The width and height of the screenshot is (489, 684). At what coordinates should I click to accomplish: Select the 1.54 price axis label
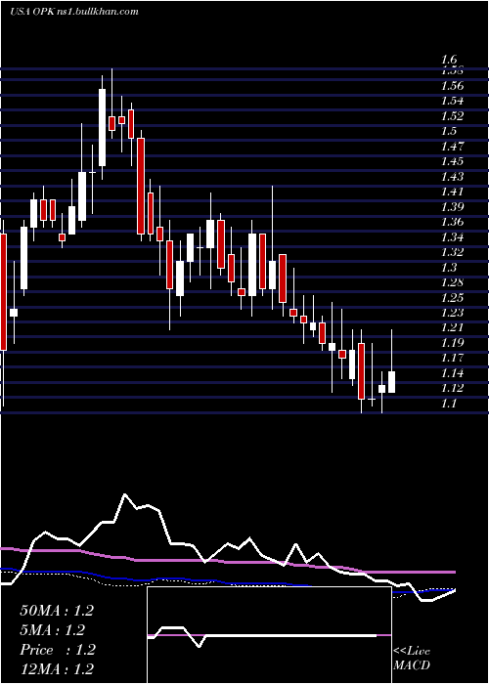[x=453, y=101]
